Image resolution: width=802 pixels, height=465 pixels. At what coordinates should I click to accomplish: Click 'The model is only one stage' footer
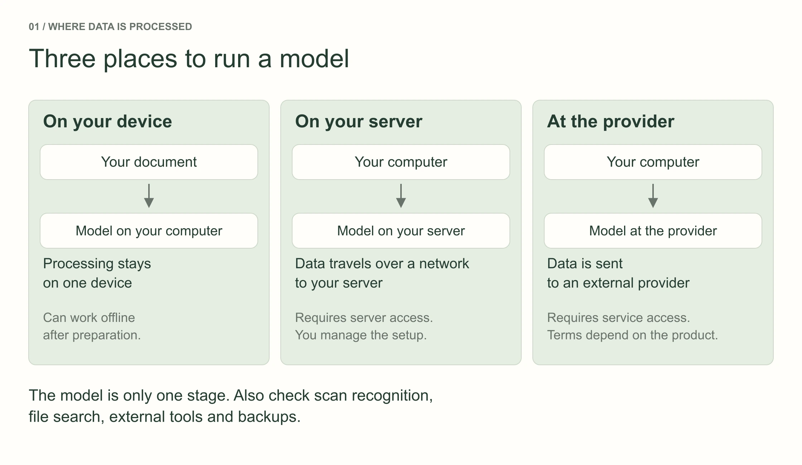tap(129, 396)
